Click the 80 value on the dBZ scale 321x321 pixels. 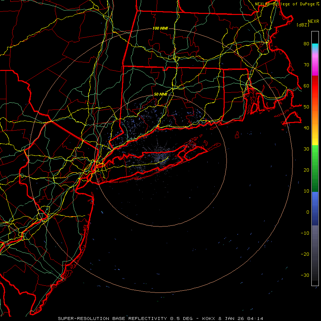pos(306,44)
